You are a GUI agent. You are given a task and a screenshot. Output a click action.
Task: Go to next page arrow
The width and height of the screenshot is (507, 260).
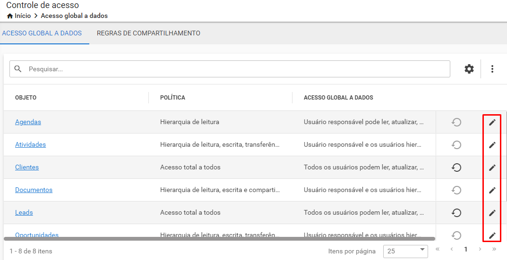coord(480,249)
